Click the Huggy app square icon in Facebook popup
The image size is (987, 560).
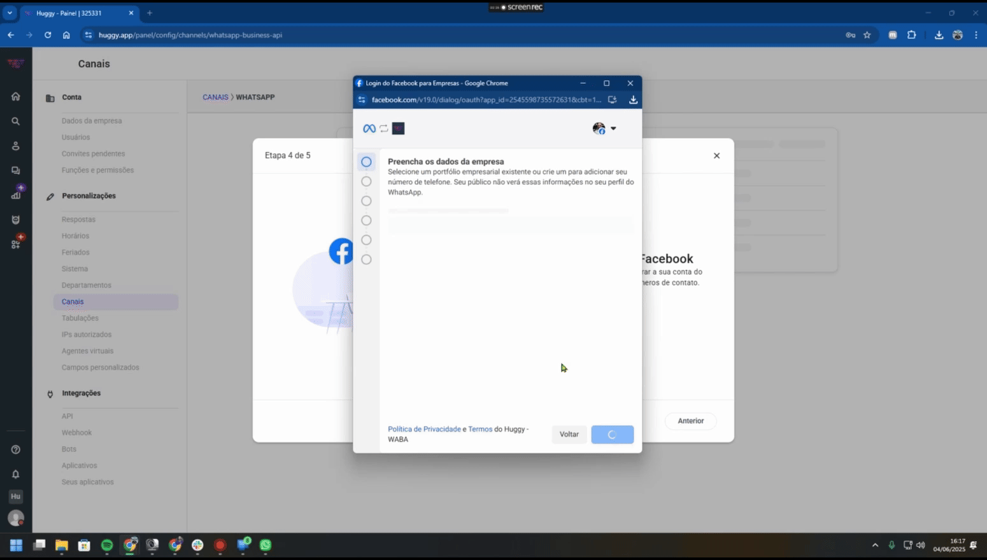click(x=398, y=129)
